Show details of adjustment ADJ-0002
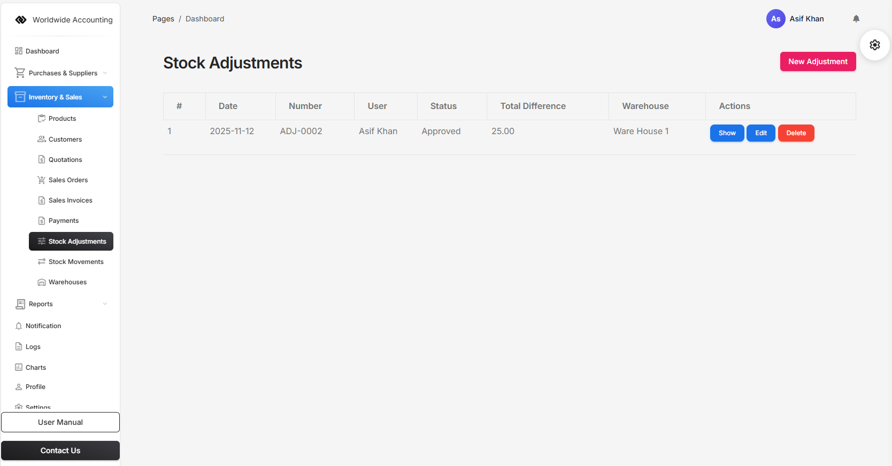Screen dimensions: 892x466 pyautogui.click(x=727, y=133)
